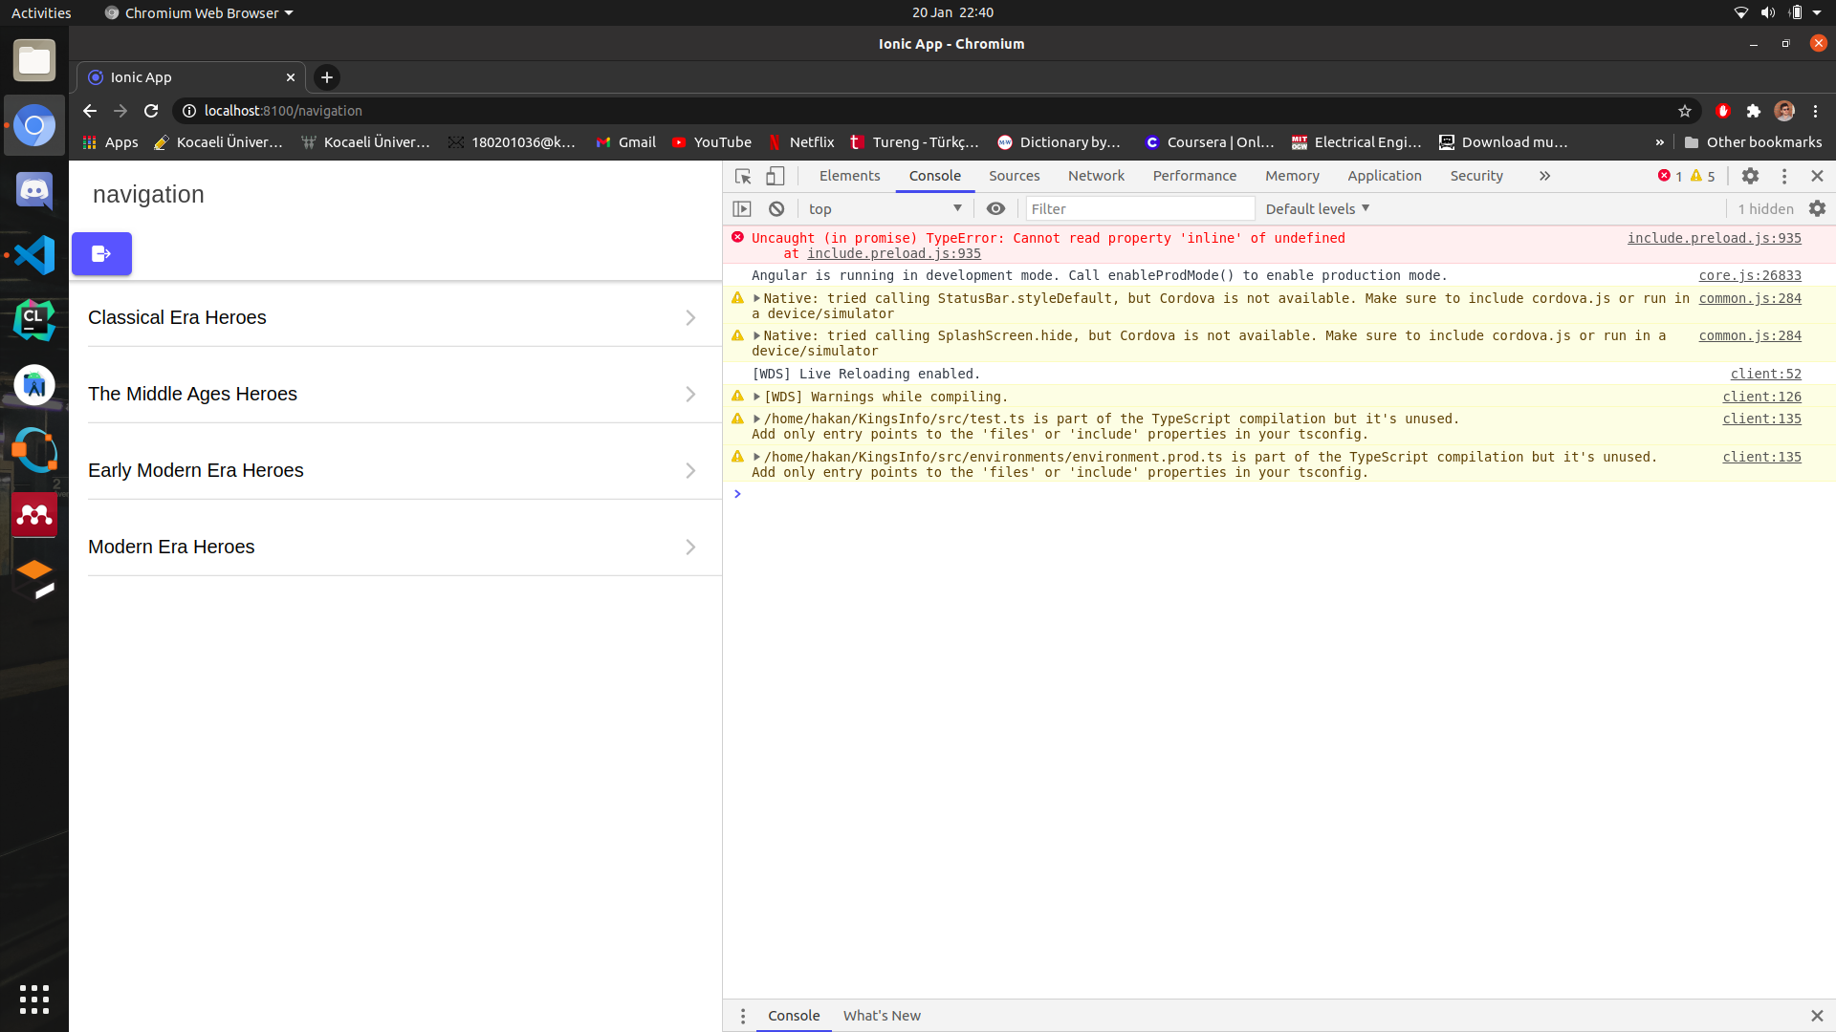Toggle the device toolbar in DevTools
This screenshot has height=1032, width=1836.
click(x=775, y=176)
